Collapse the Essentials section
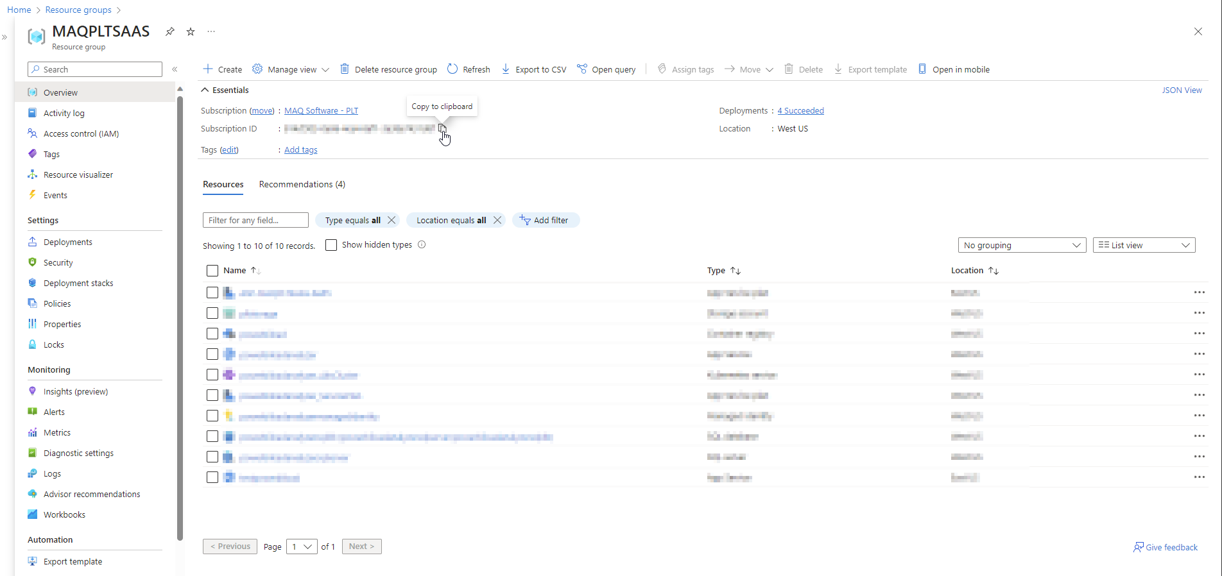This screenshot has width=1222, height=576. tap(205, 90)
